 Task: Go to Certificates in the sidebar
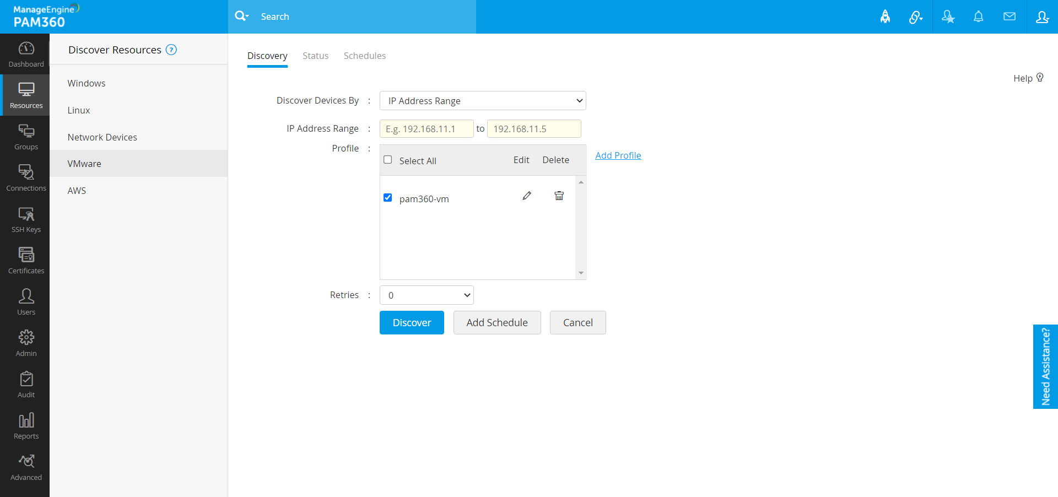[x=26, y=261]
